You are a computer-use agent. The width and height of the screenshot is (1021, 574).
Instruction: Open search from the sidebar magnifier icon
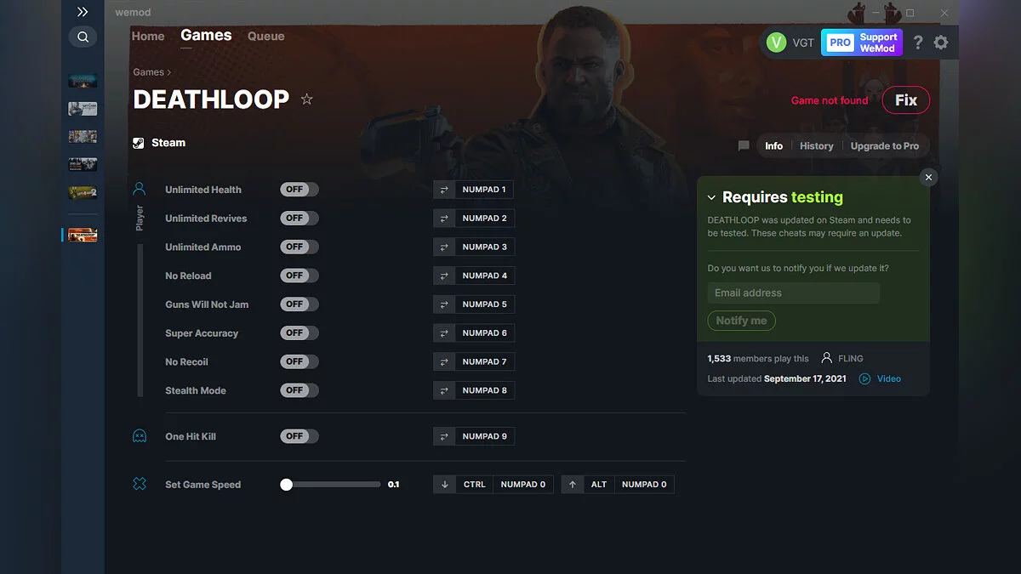click(82, 37)
